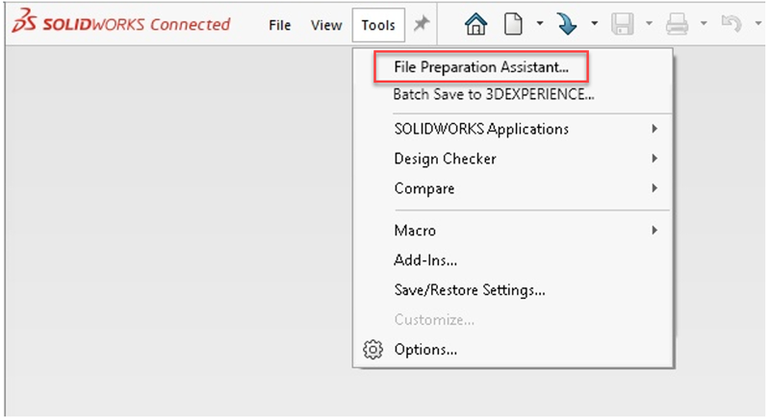
Task: Click the Options gear icon
Action: click(372, 350)
